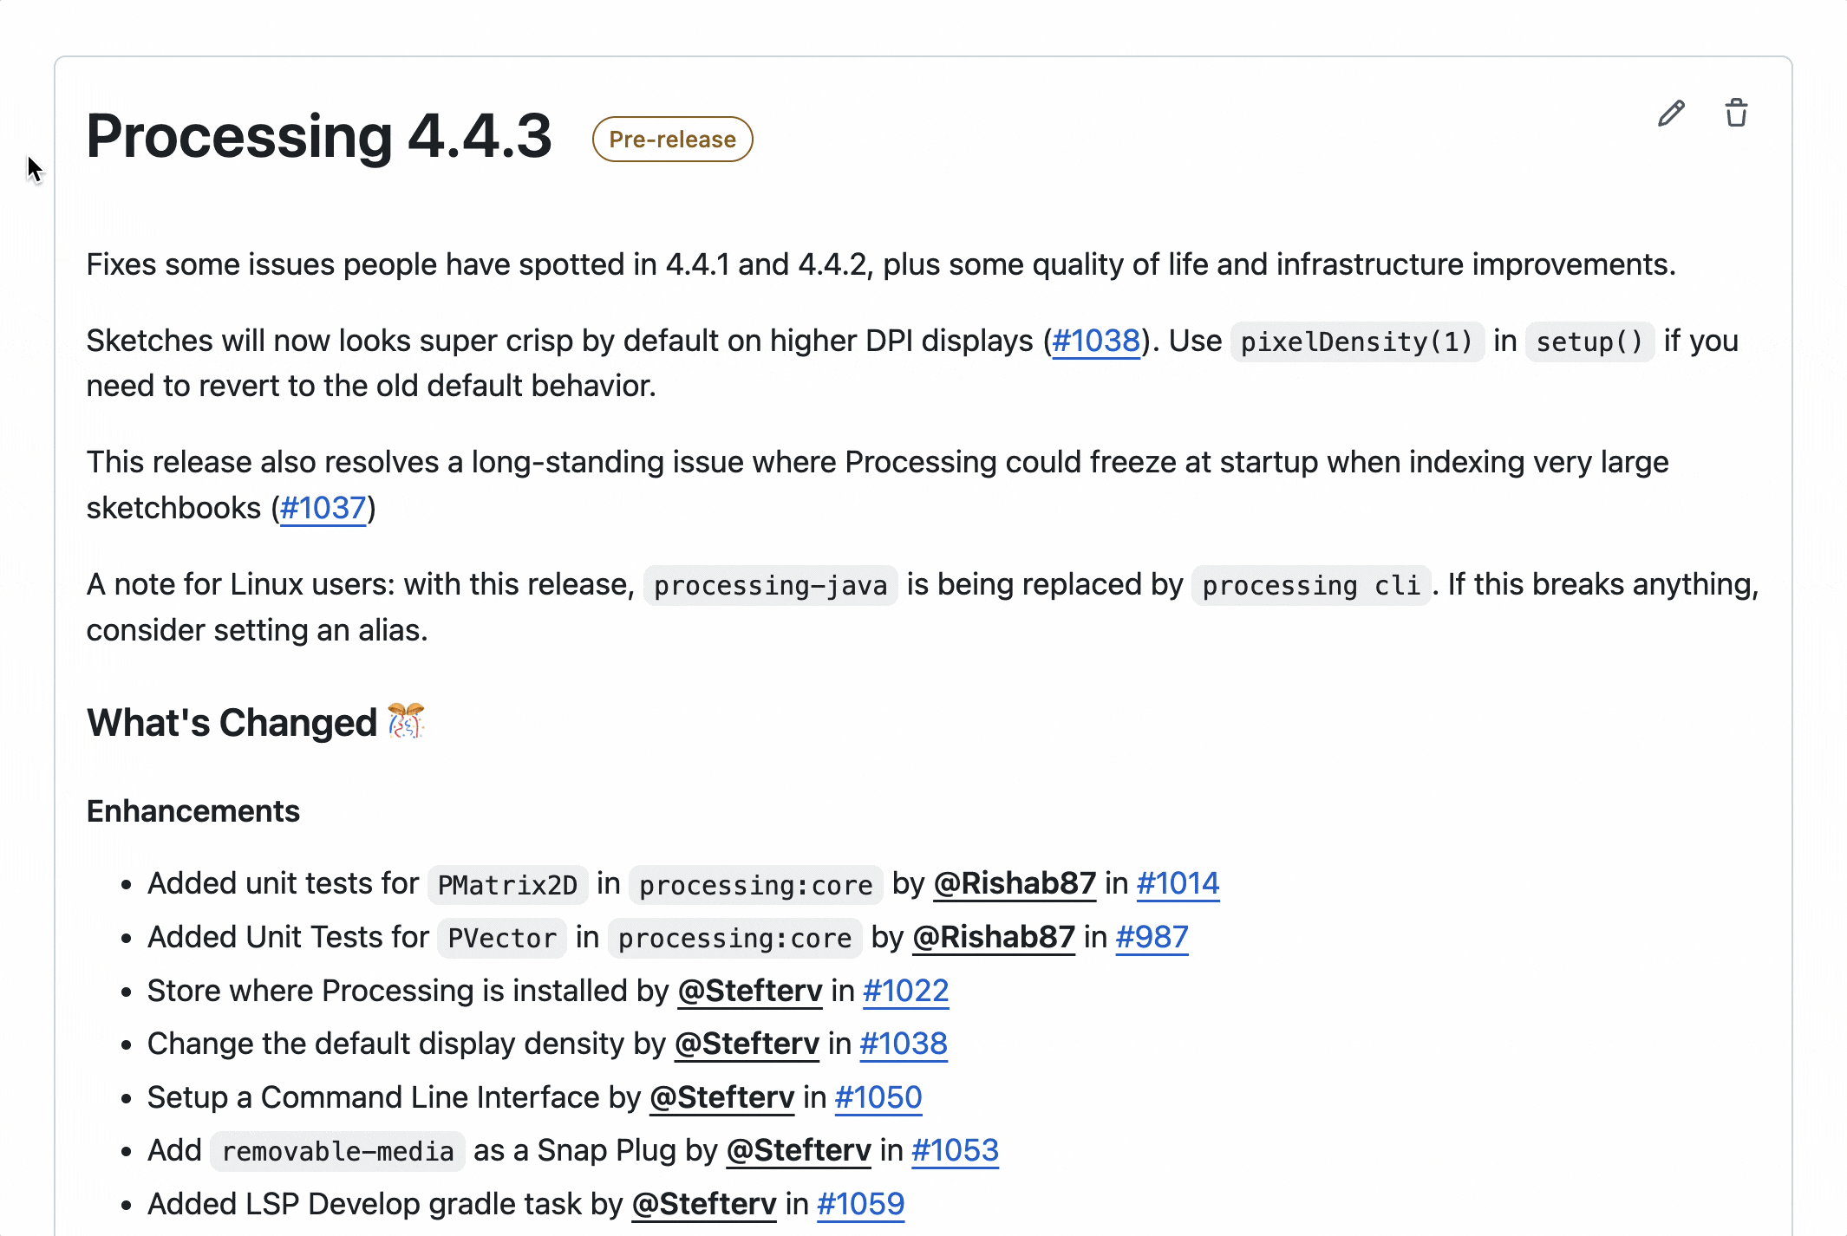Screen dimensions: 1847x1236
Task: Visit @Stefterv profile on LSP Develop line
Action: tap(704, 1204)
